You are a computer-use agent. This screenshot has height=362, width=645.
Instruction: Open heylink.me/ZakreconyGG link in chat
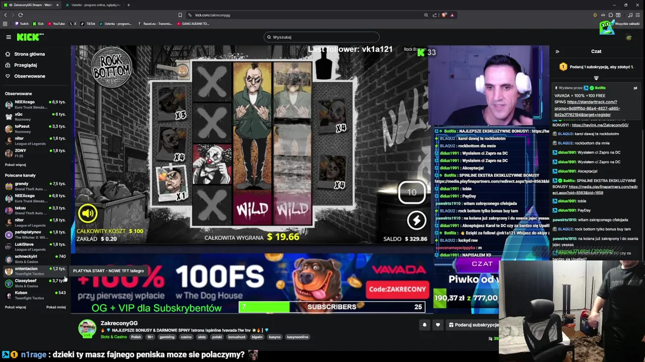(x=600, y=125)
